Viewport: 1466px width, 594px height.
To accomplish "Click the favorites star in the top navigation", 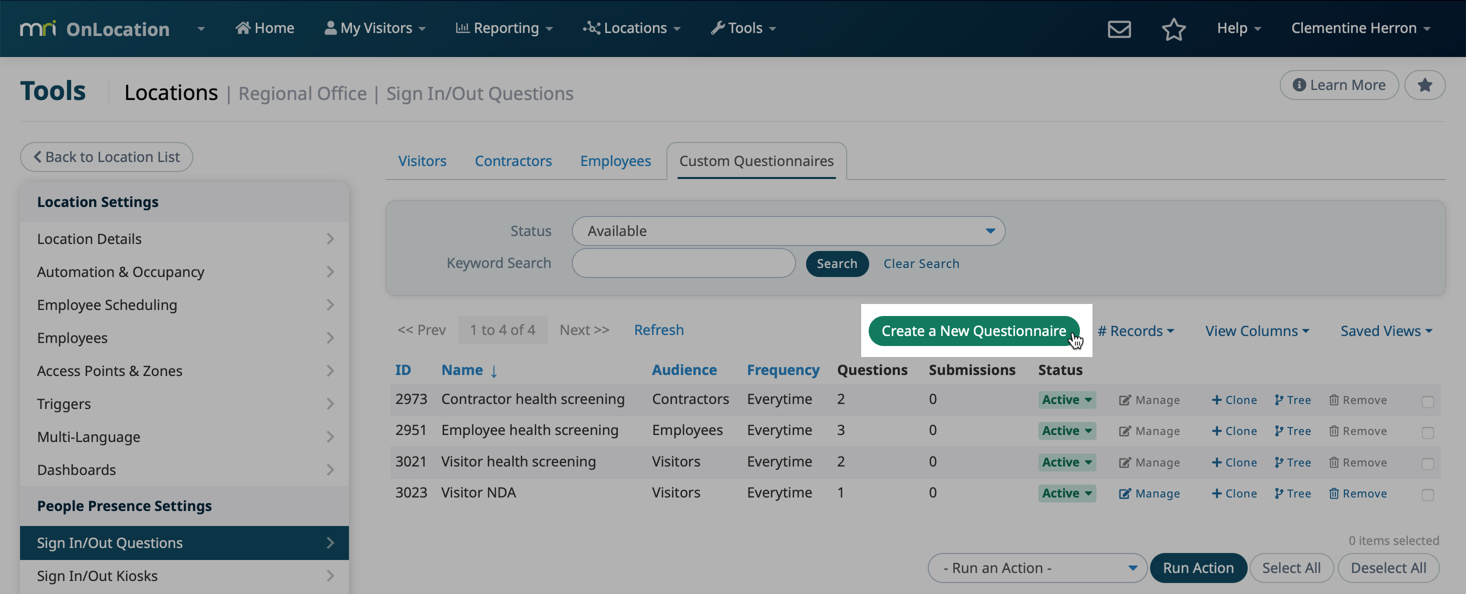I will (x=1174, y=28).
